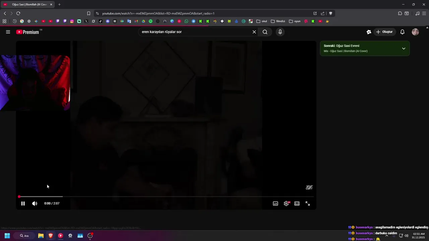The image size is (429, 241).
Task: Open the ChatGPT bookmark
Action: (29, 21)
